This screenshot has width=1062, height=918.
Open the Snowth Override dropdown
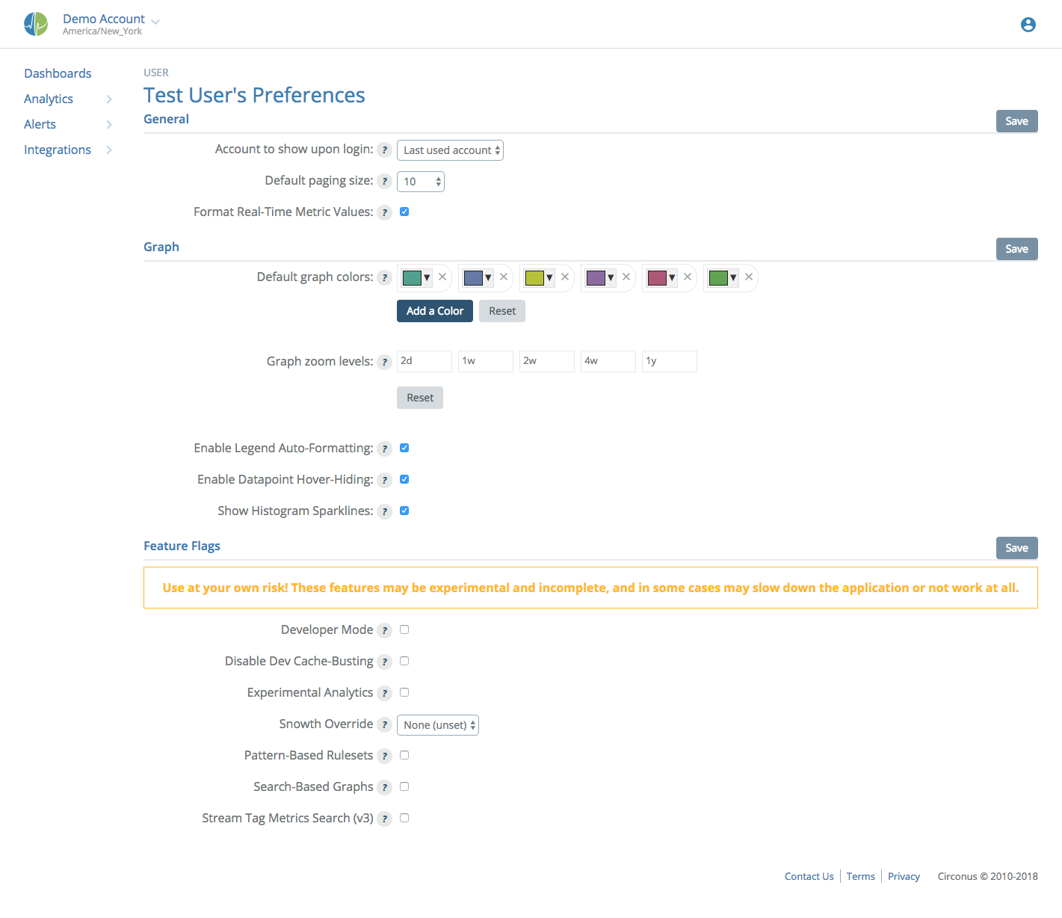click(x=438, y=724)
